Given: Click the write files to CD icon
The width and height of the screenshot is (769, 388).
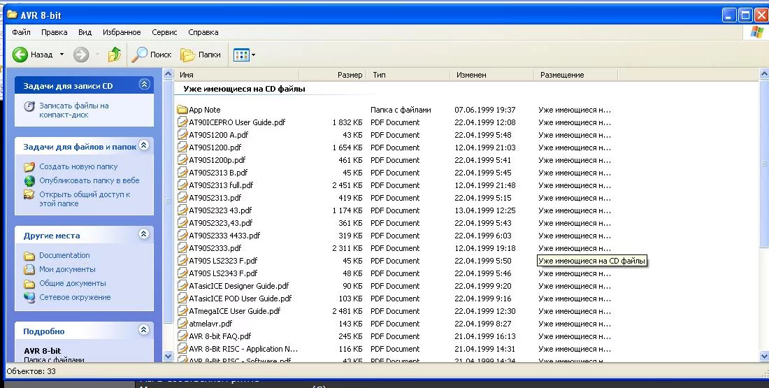Looking at the screenshot, I should (x=29, y=106).
